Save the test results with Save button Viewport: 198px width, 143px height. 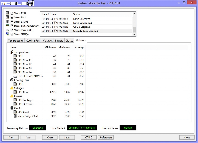pos(67,137)
